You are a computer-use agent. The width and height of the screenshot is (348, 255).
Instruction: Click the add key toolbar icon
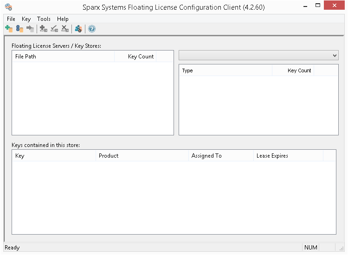click(44, 29)
